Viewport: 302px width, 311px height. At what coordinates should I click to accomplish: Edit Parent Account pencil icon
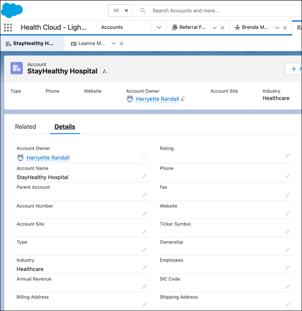[x=144, y=195]
